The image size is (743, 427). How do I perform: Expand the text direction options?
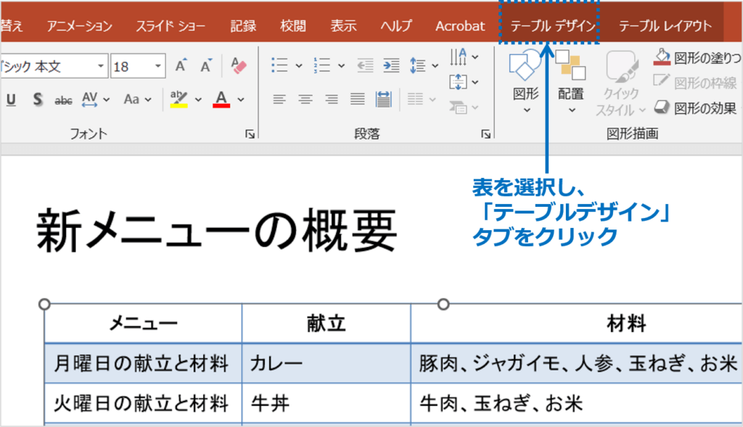[x=475, y=57]
